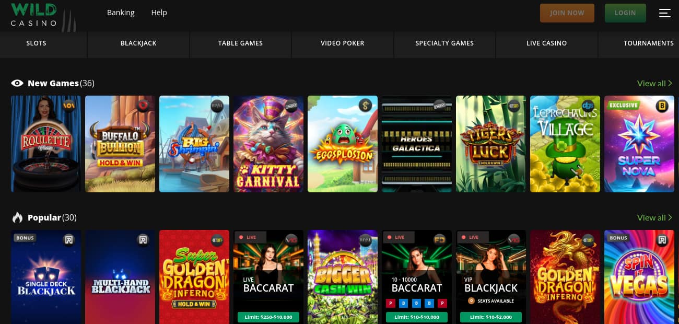Switch to Video Poker tab
The image size is (679, 324).
tap(343, 43)
